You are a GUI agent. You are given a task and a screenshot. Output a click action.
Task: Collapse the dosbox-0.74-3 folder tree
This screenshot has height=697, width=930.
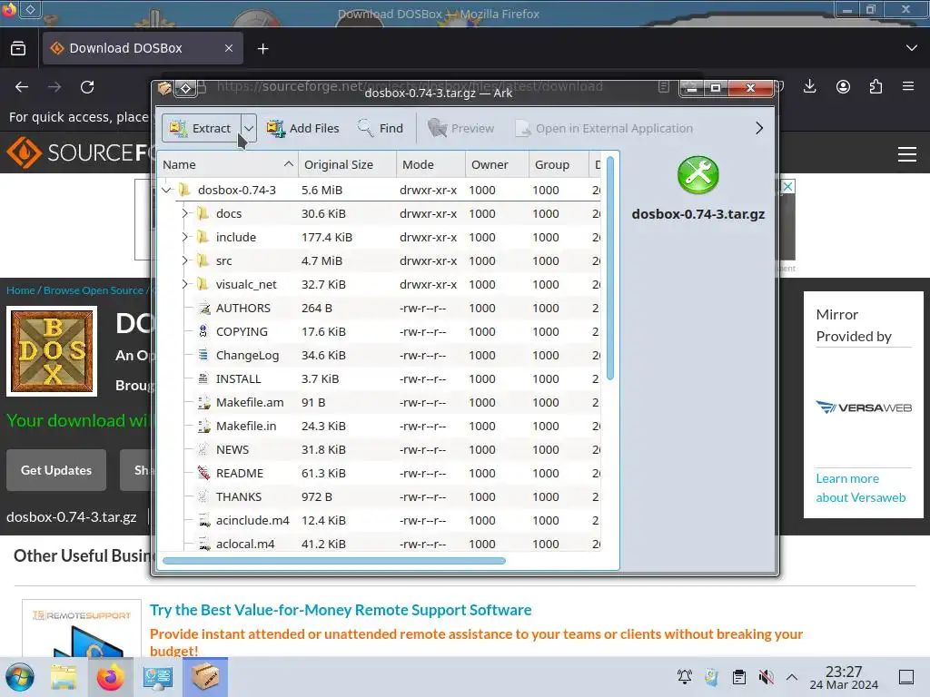167,191
